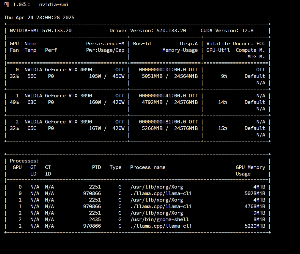This screenshot has width=300, height=254.
Task: Click the '49%' fan speed value
Action: pos(14,102)
